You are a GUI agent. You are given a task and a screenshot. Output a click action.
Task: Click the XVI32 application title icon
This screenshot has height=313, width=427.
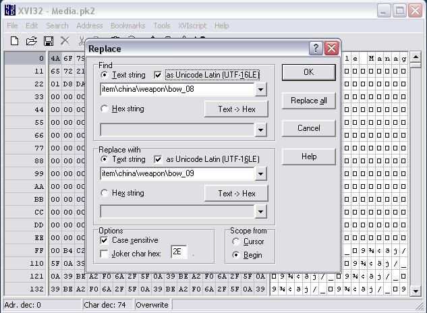(10, 10)
